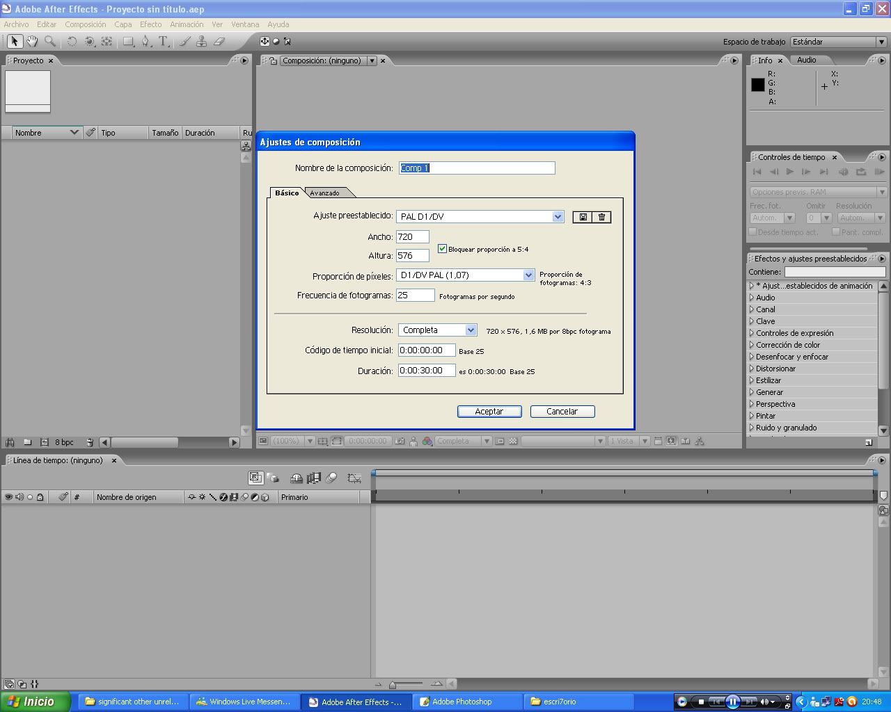Image resolution: width=891 pixels, height=712 pixels.
Task: Expand the Ruido y granulado category
Action: click(x=752, y=428)
